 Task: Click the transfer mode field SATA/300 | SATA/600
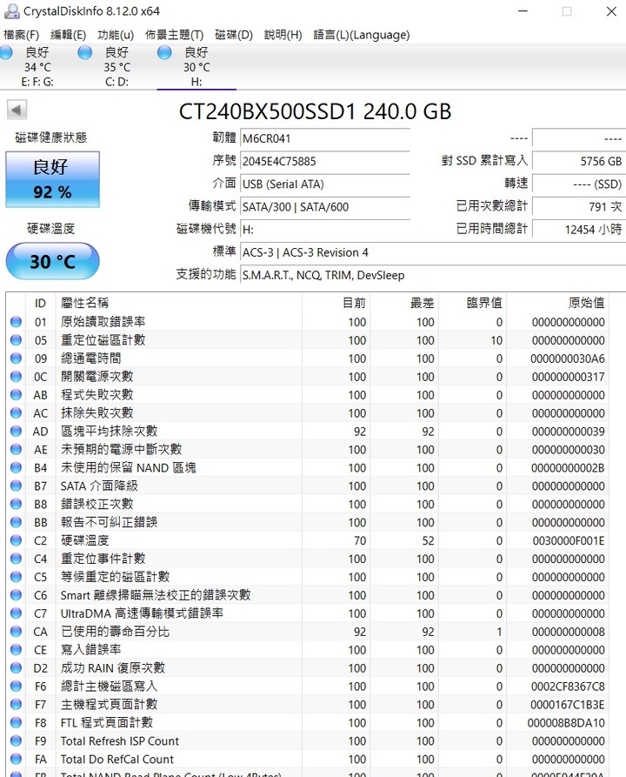pos(325,206)
